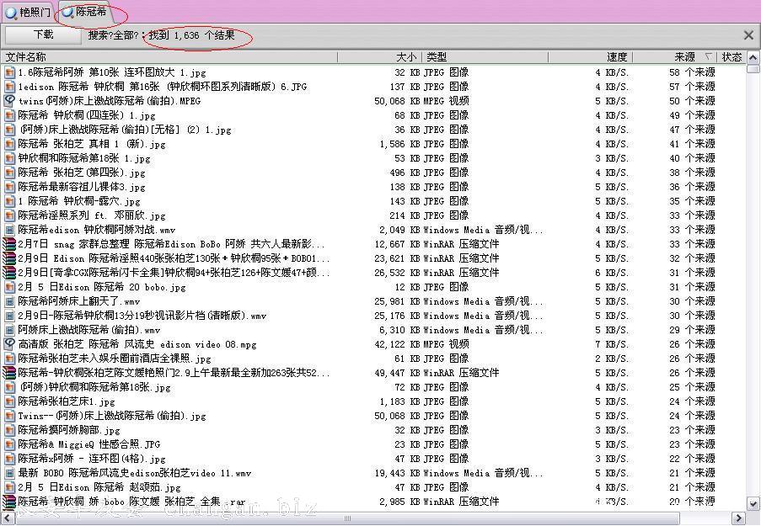Click the JPEG icon of the 1,586 KB image file

click(x=9, y=144)
